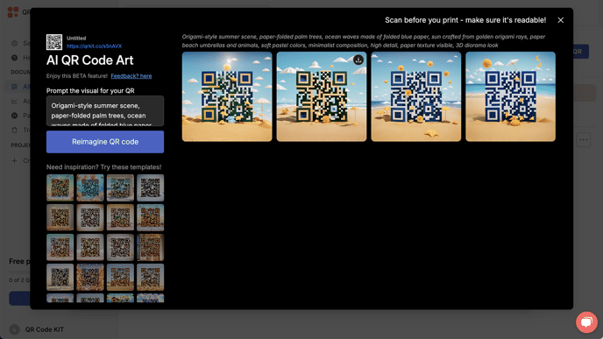Choose second template in fourth row

[90, 277]
